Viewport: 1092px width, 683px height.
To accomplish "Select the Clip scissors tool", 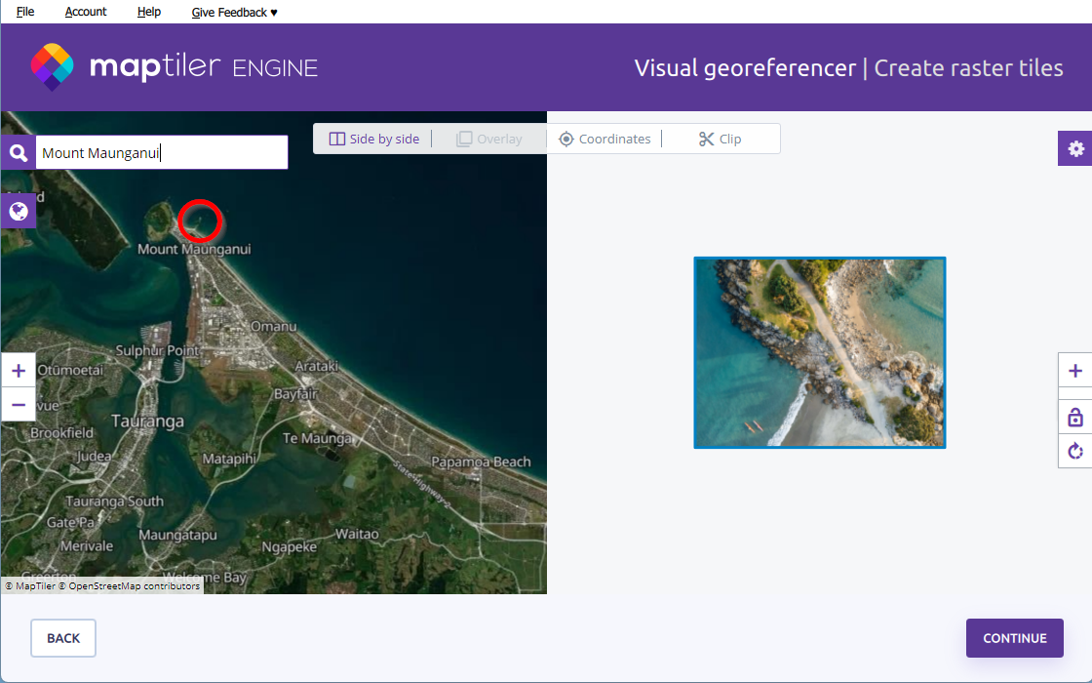I will tap(721, 140).
